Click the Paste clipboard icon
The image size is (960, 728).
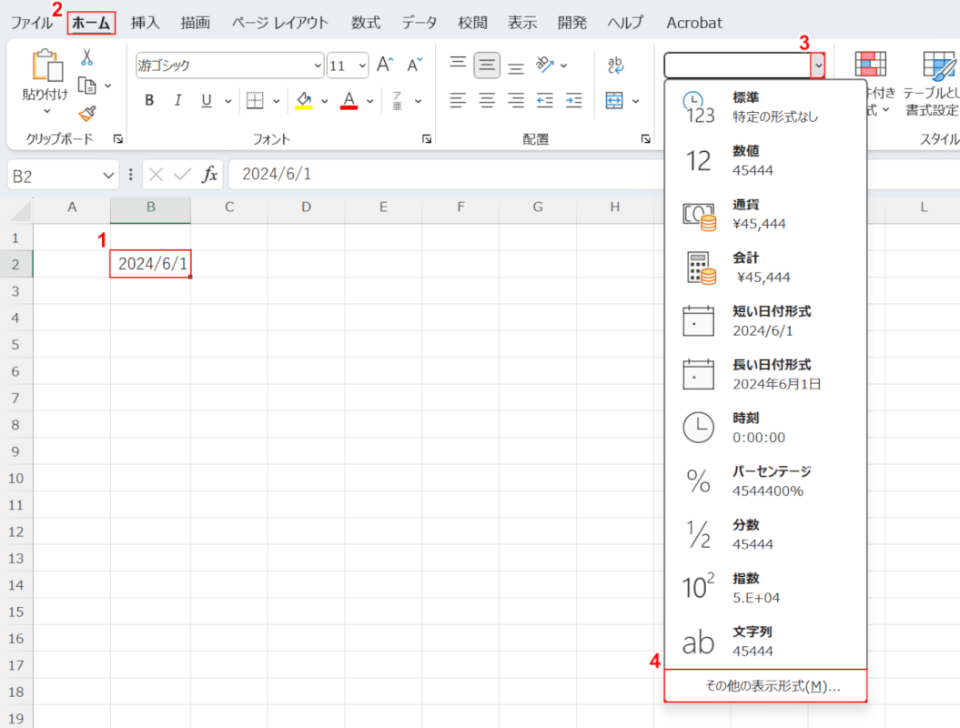pos(46,66)
